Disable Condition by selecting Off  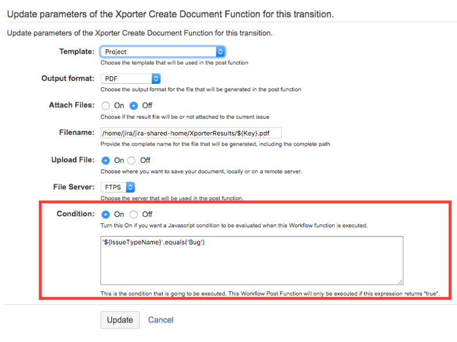[134, 214]
